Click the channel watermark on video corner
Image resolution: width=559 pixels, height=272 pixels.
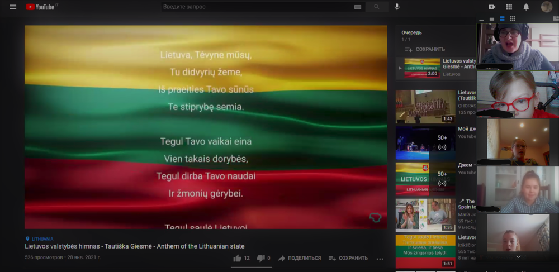(375, 217)
